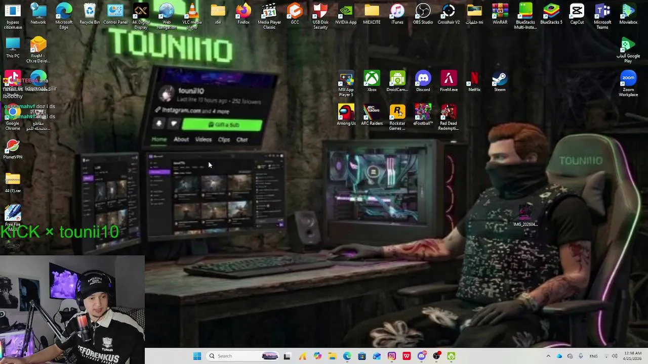Viewport: 648px width, 364px height.
Task: Select the Network desktop icon
Action: (38, 14)
